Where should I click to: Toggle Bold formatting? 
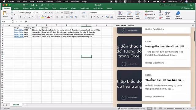[x=21, y=17]
